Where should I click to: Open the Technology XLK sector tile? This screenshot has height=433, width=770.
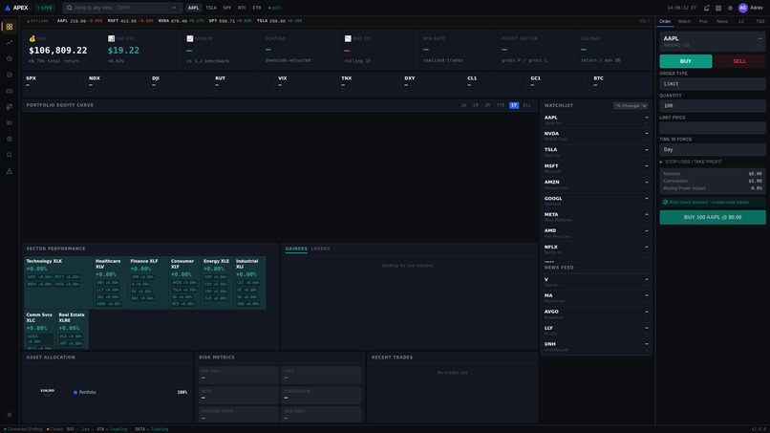(58, 283)
